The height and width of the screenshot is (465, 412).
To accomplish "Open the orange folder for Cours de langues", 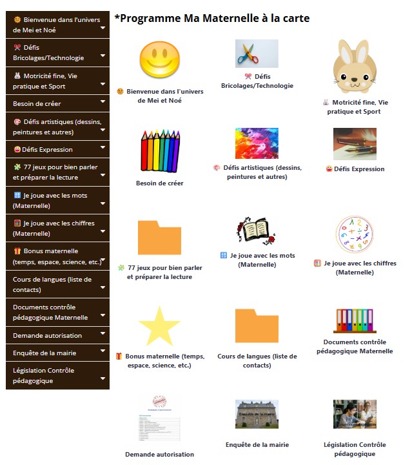I will 257,326.
